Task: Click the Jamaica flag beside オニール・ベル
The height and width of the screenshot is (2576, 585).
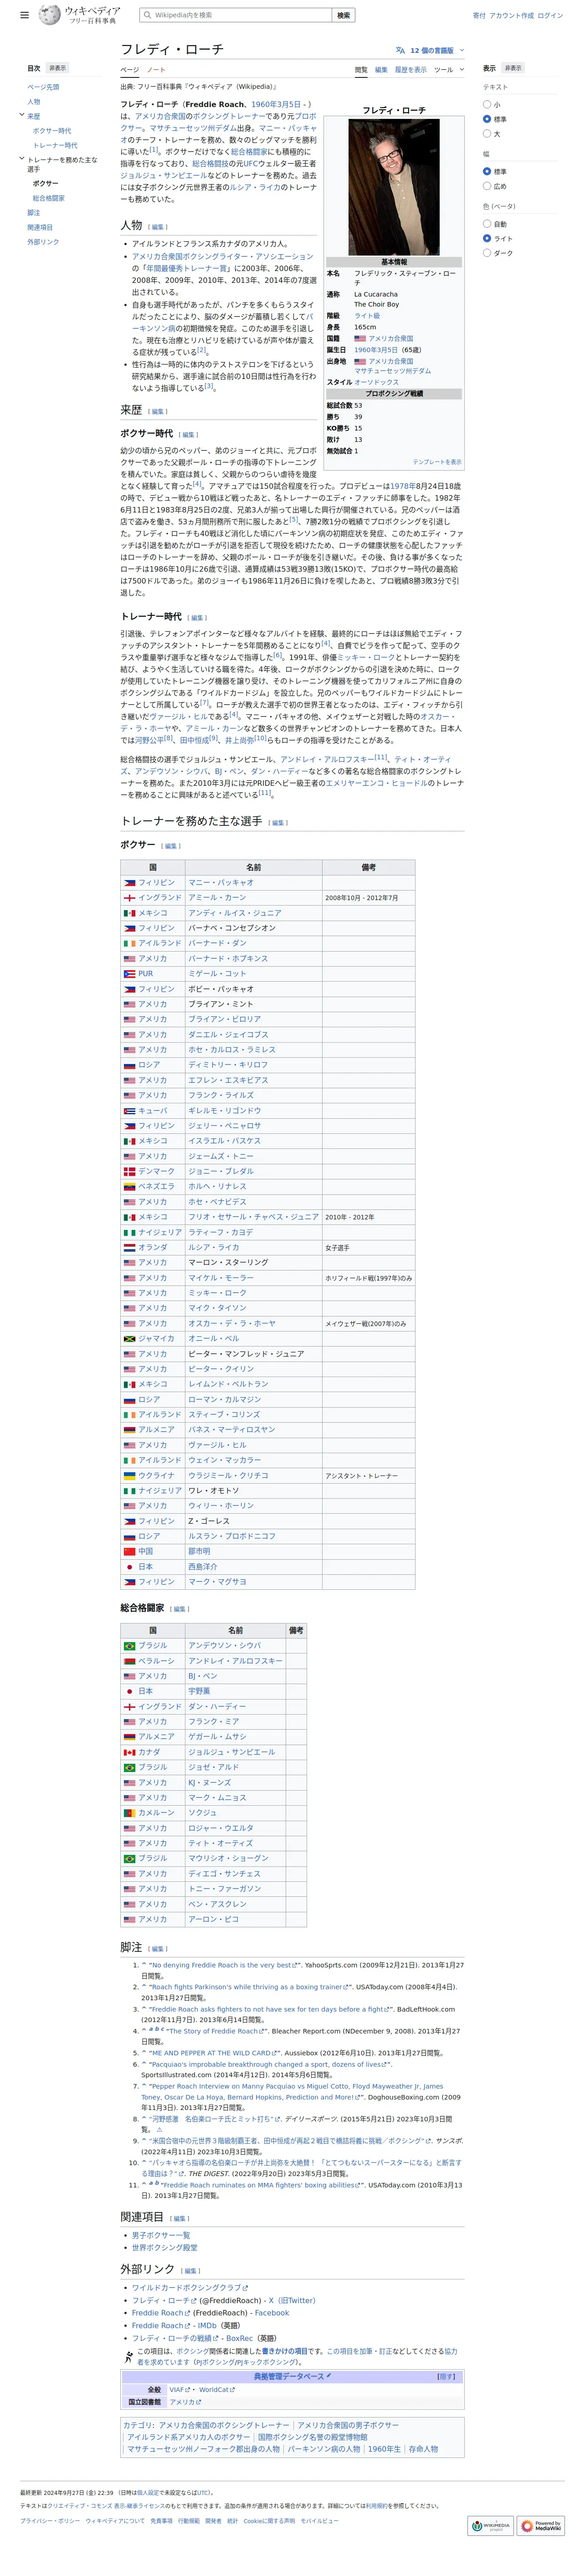Action: point(130,1339)
